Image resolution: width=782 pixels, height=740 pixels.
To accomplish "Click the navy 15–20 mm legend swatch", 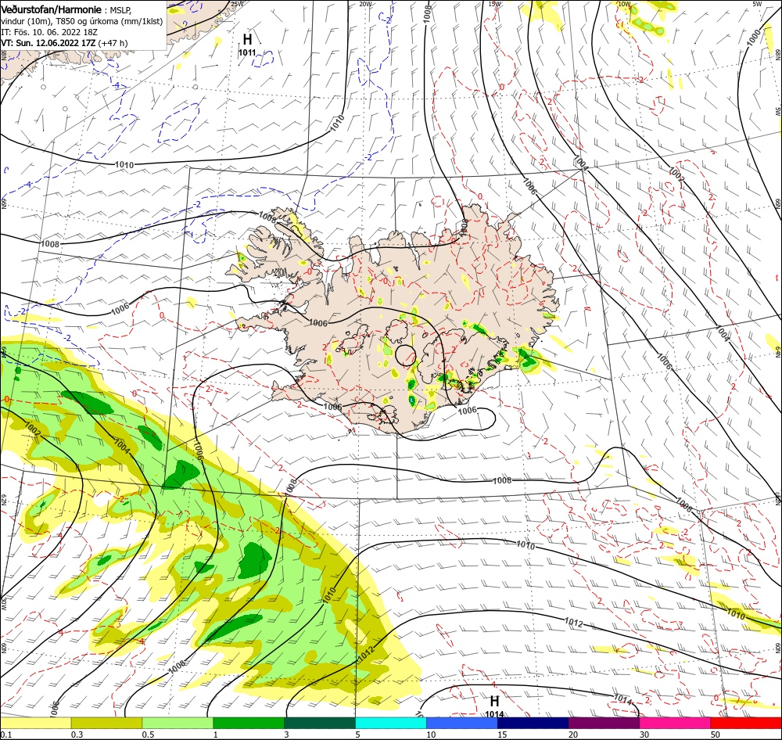I will [533, 723].
